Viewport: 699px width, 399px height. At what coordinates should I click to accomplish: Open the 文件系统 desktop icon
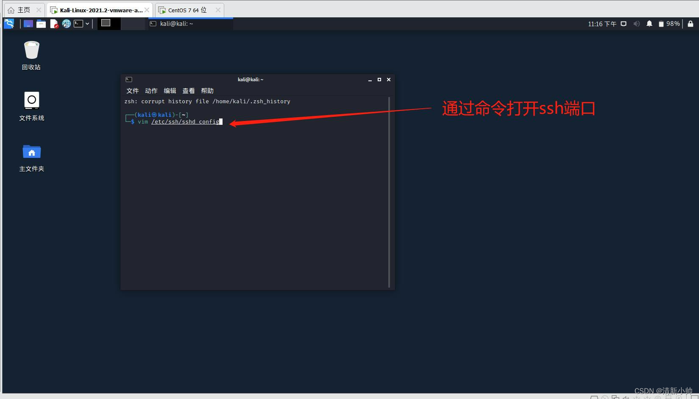pos(31,107)
